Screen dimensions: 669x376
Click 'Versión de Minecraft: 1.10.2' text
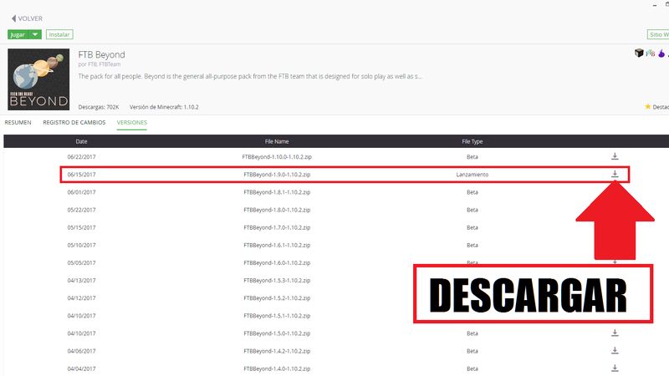164,107
